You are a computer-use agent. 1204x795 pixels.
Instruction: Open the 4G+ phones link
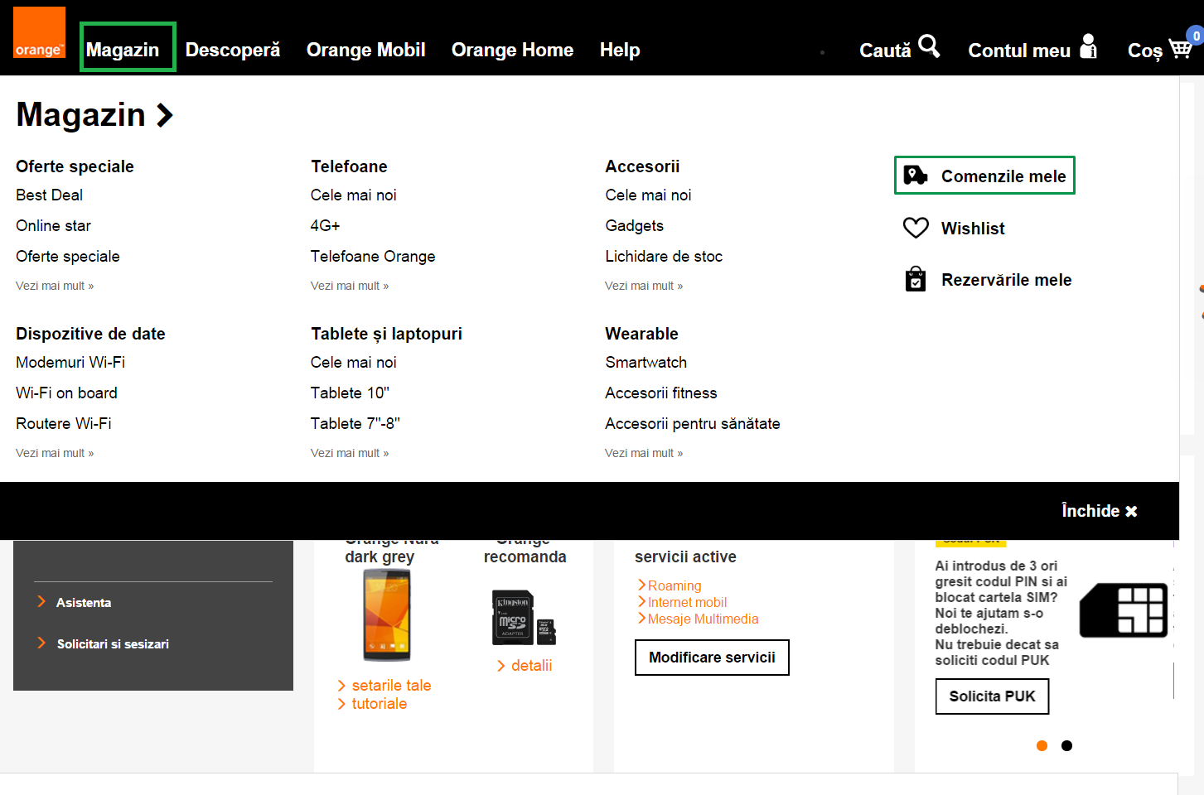tap(326, 226)
